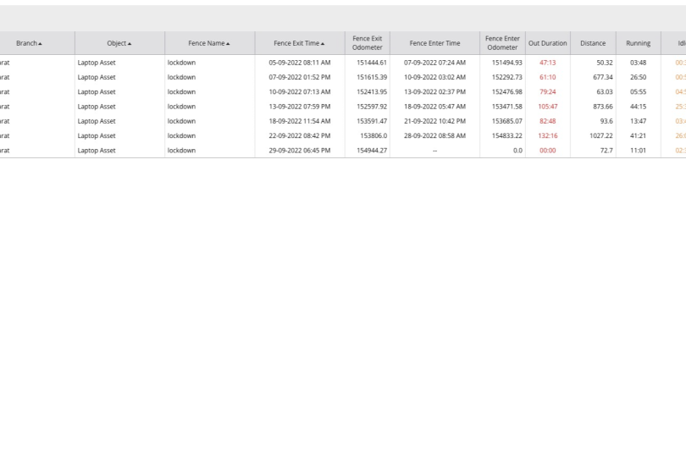
Task: Sort by Fence Name column header
Action: pyautogui.click(x=209, y=43)
